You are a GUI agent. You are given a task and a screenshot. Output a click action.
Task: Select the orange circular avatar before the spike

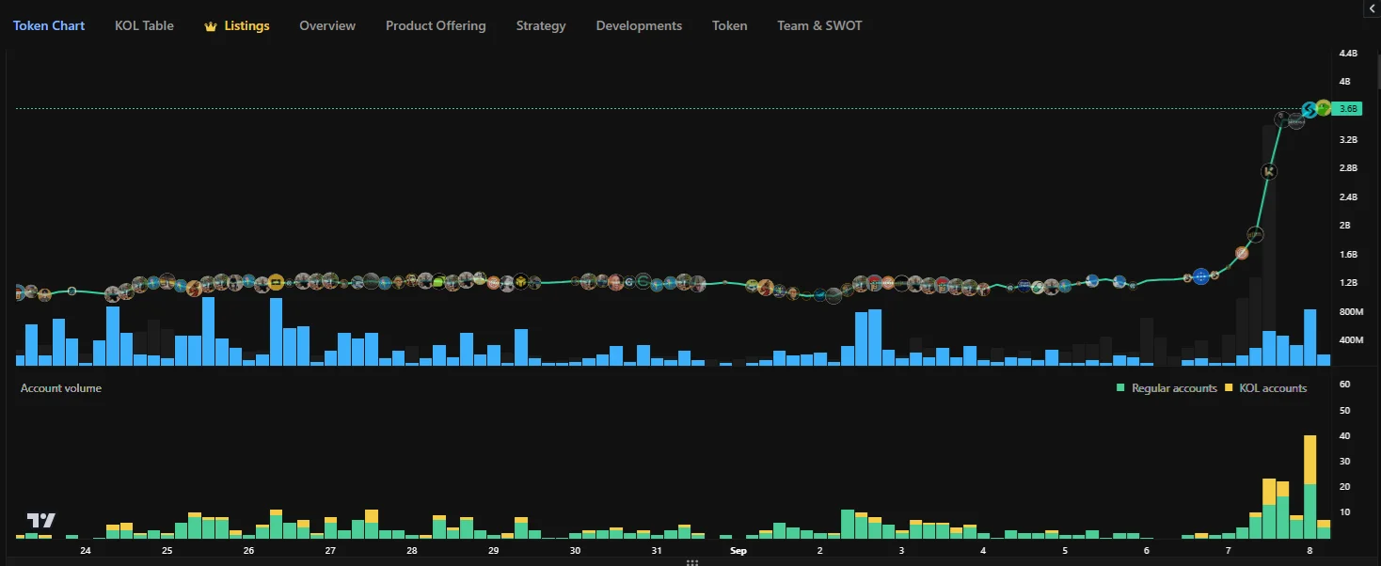coord(1242,253)
